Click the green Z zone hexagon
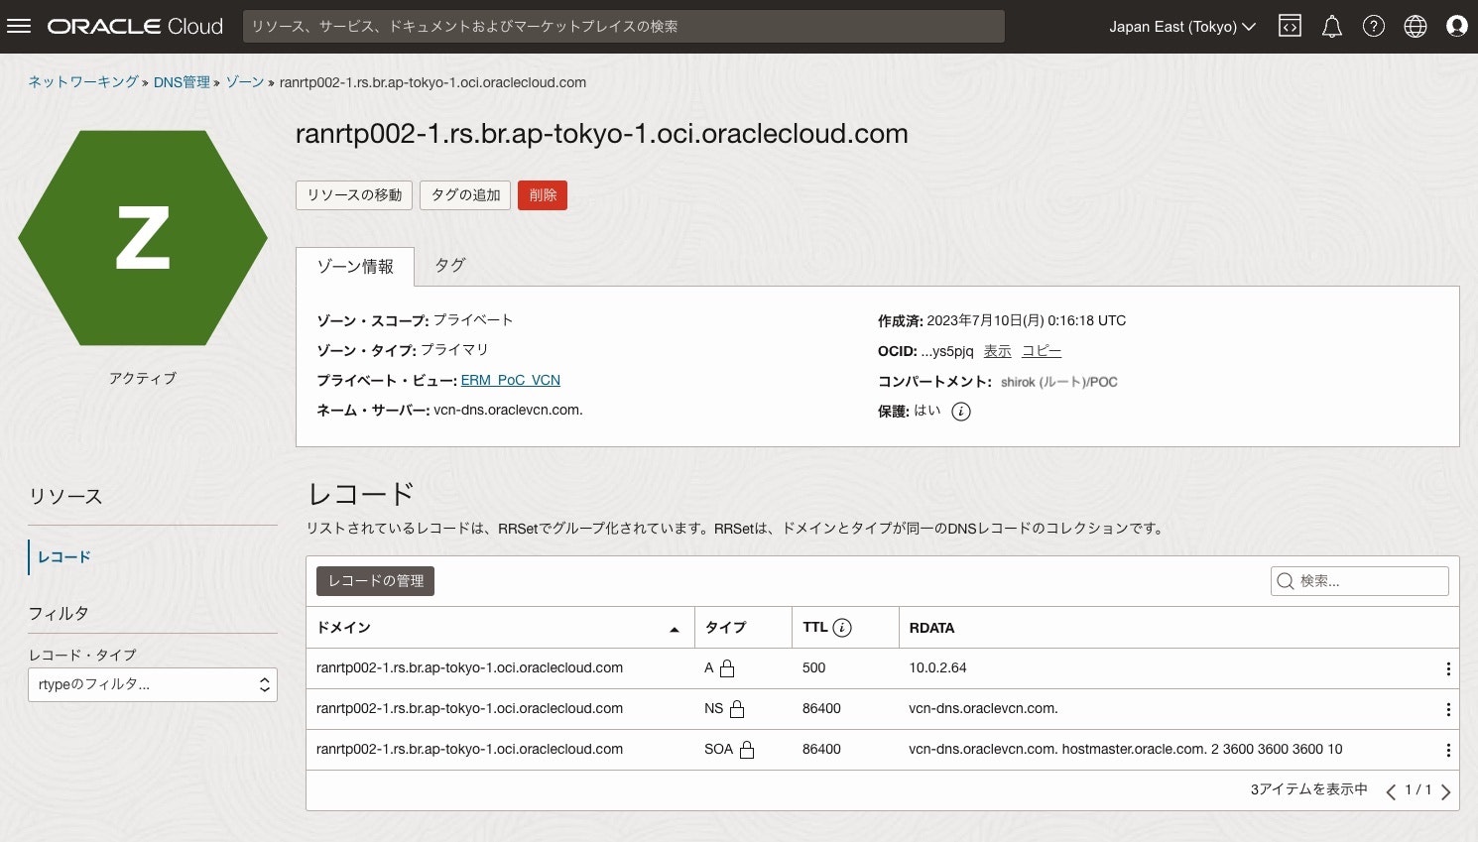This screenshot has width=1478, height=842. pos(143,238)
